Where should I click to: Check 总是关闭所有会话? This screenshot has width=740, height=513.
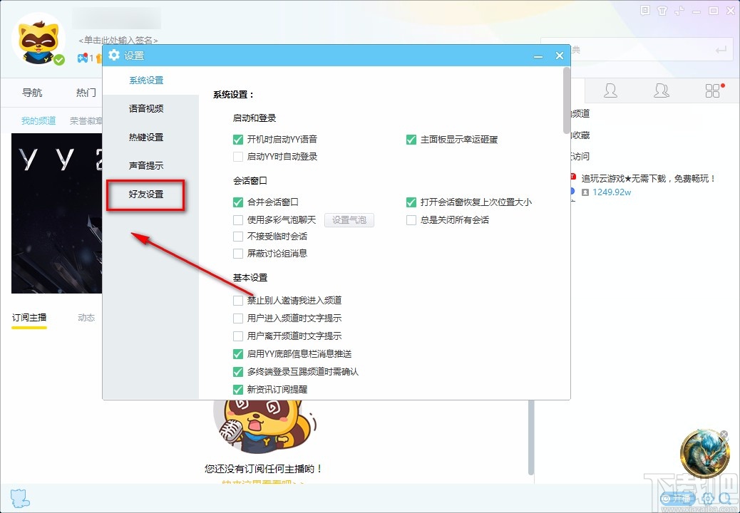(411, 219)
